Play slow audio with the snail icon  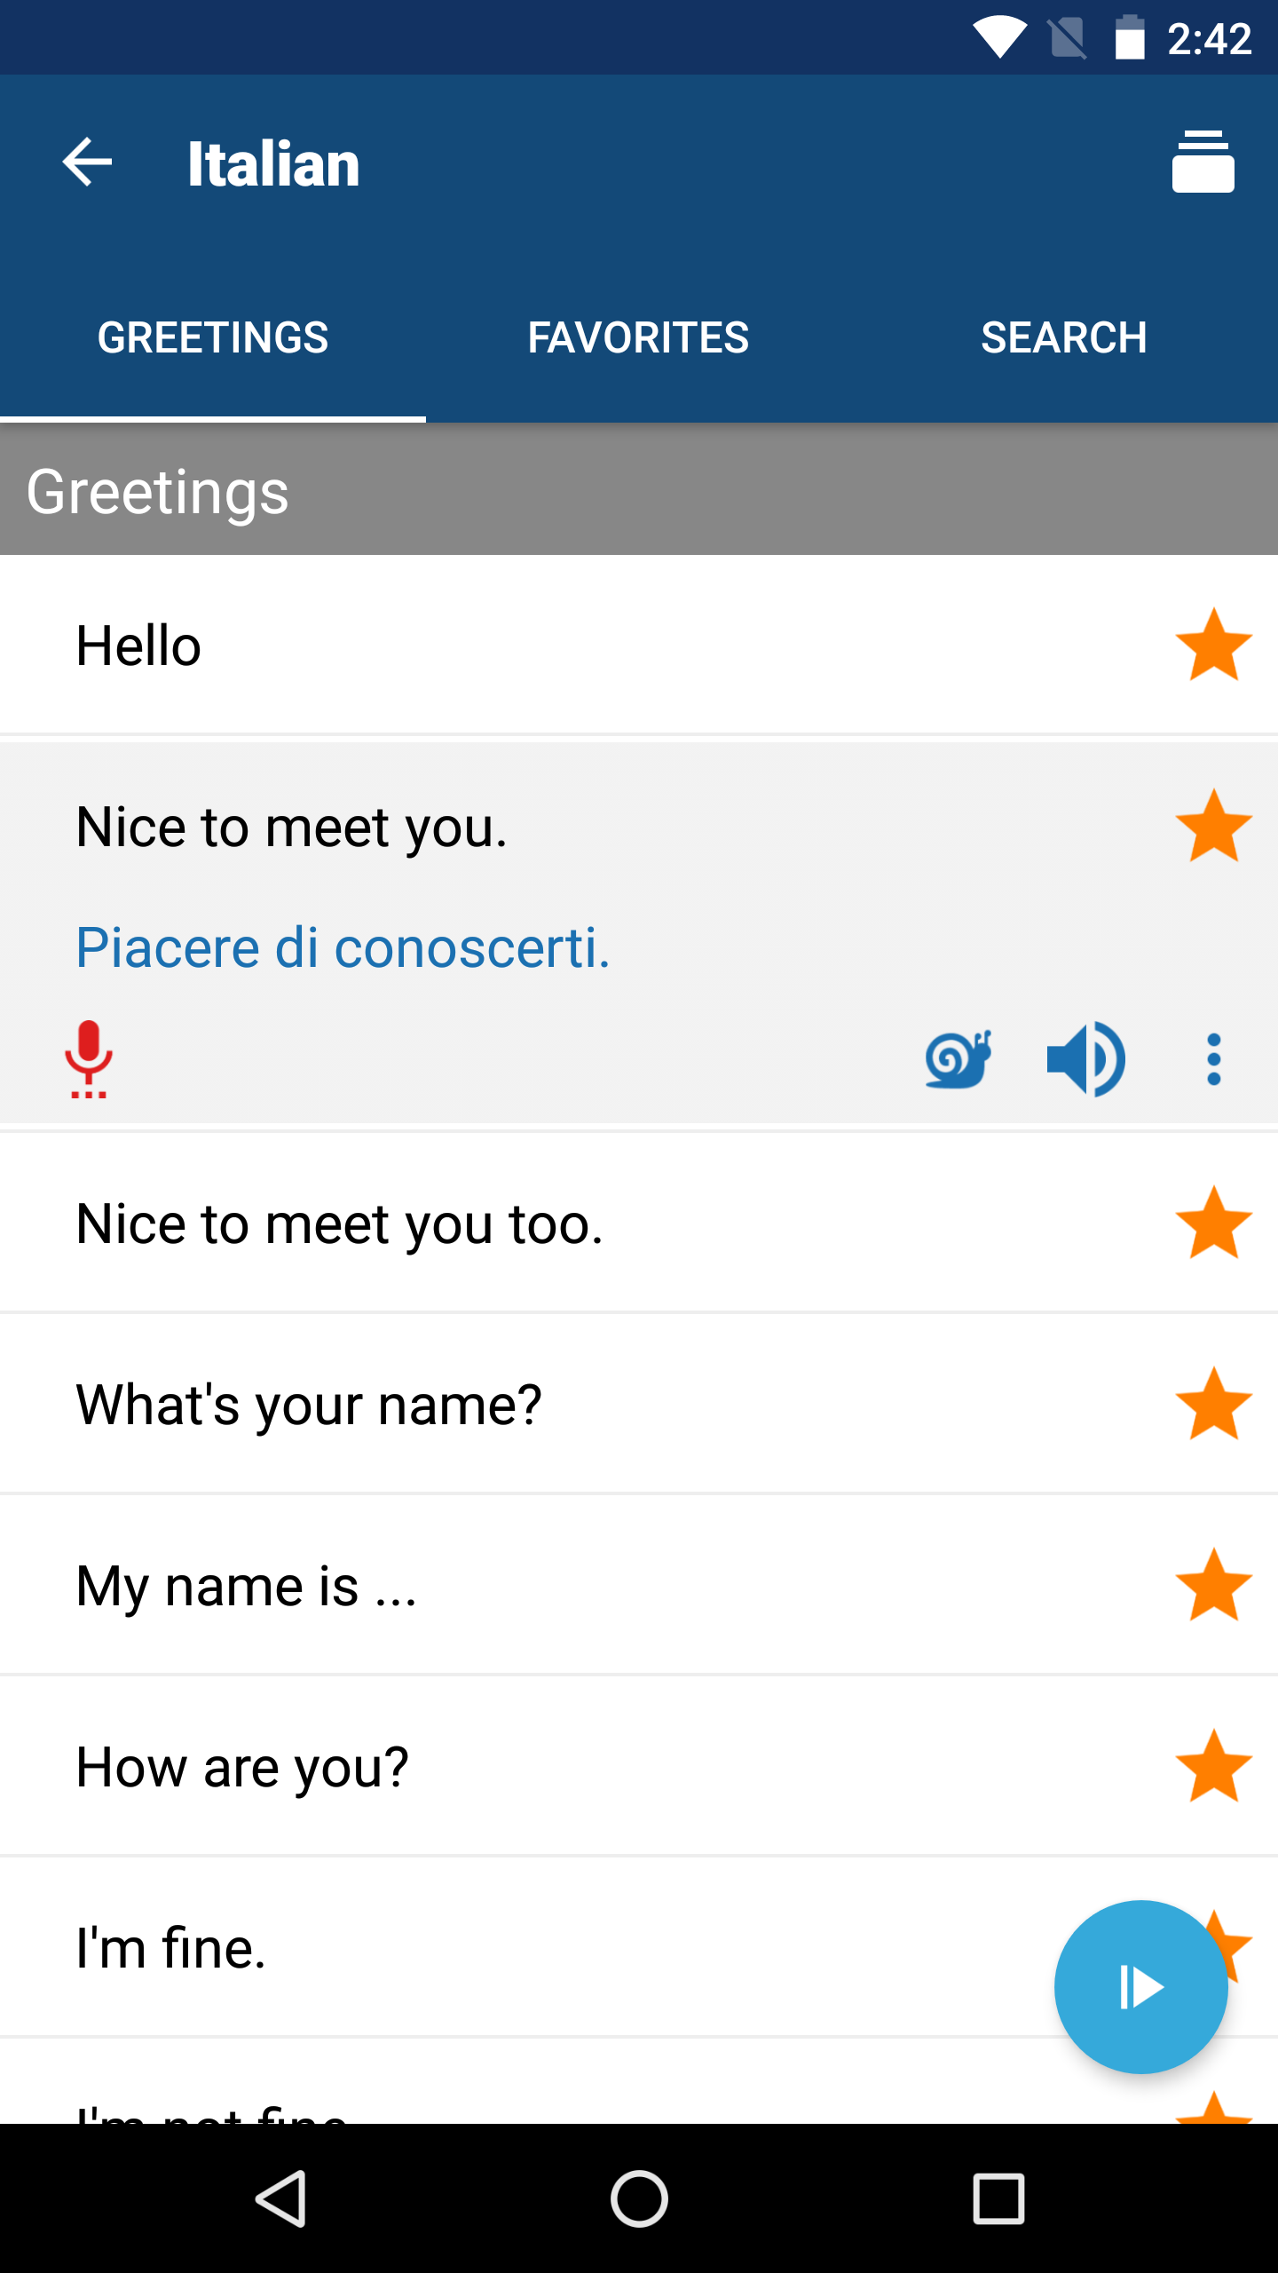[958, 1058]
